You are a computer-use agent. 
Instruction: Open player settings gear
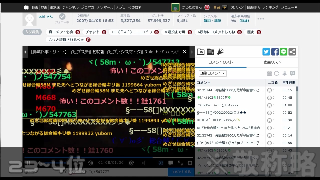(x=190, y=163)
